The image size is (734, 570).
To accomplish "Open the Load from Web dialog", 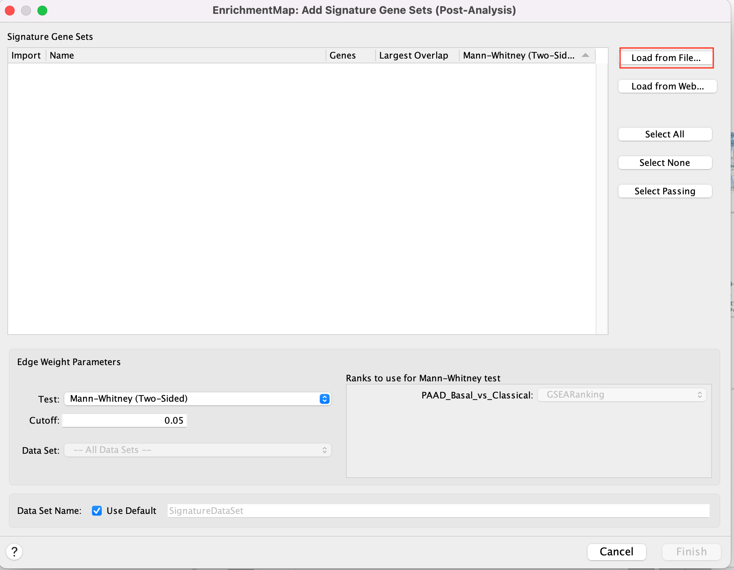I will tap(667, 86).
